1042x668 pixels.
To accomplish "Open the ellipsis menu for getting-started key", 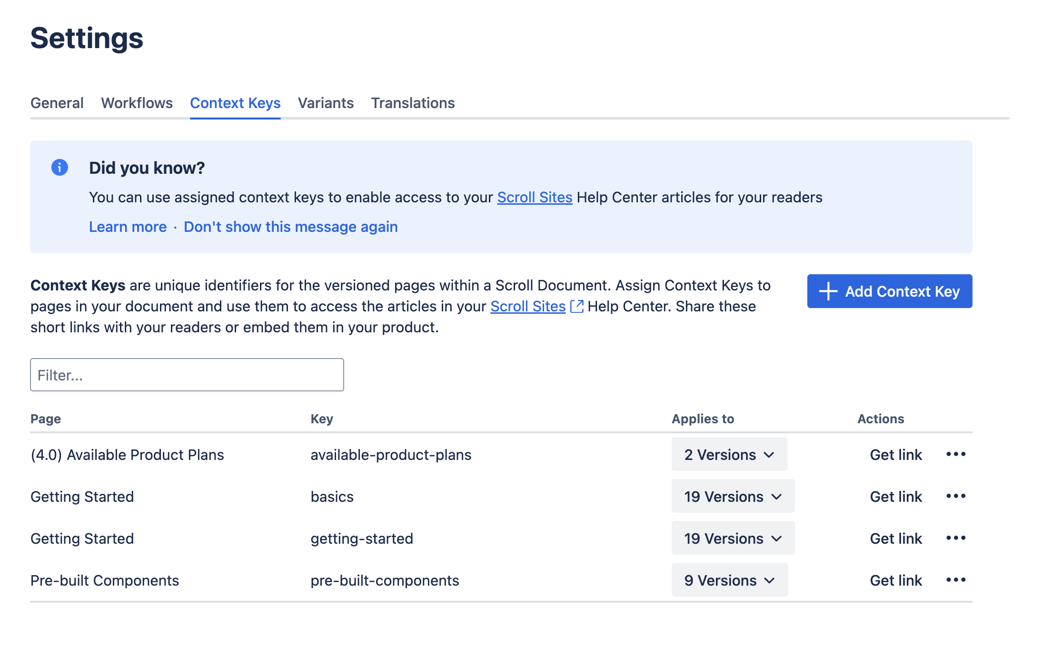I will (x=956, y=538).
